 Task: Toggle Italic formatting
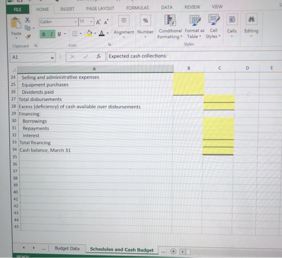52,34
